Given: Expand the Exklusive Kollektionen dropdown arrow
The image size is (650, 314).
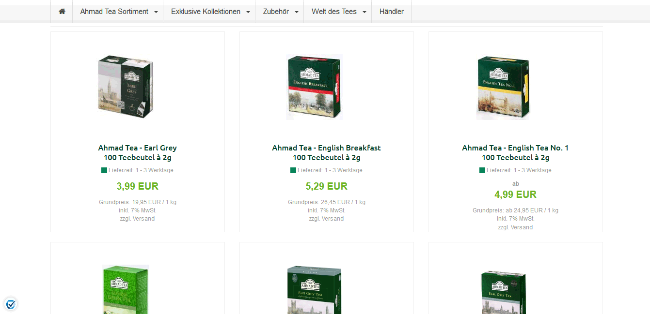Looking at the screenshot, I should (248, 12).
